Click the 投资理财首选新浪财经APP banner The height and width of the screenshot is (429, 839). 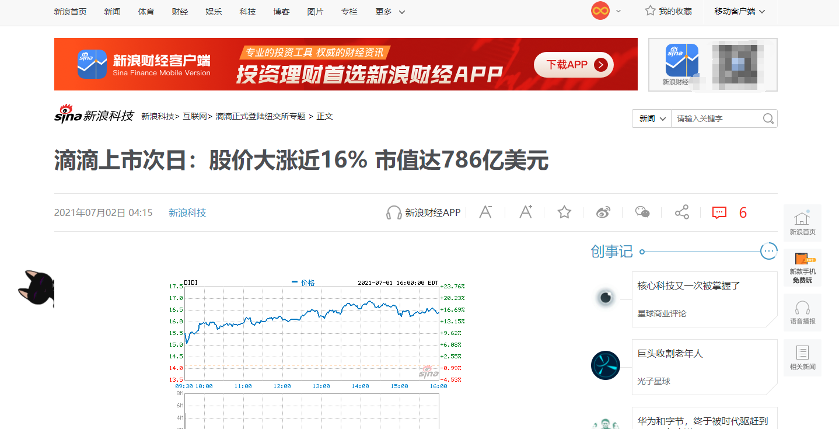tap(346, 64)
